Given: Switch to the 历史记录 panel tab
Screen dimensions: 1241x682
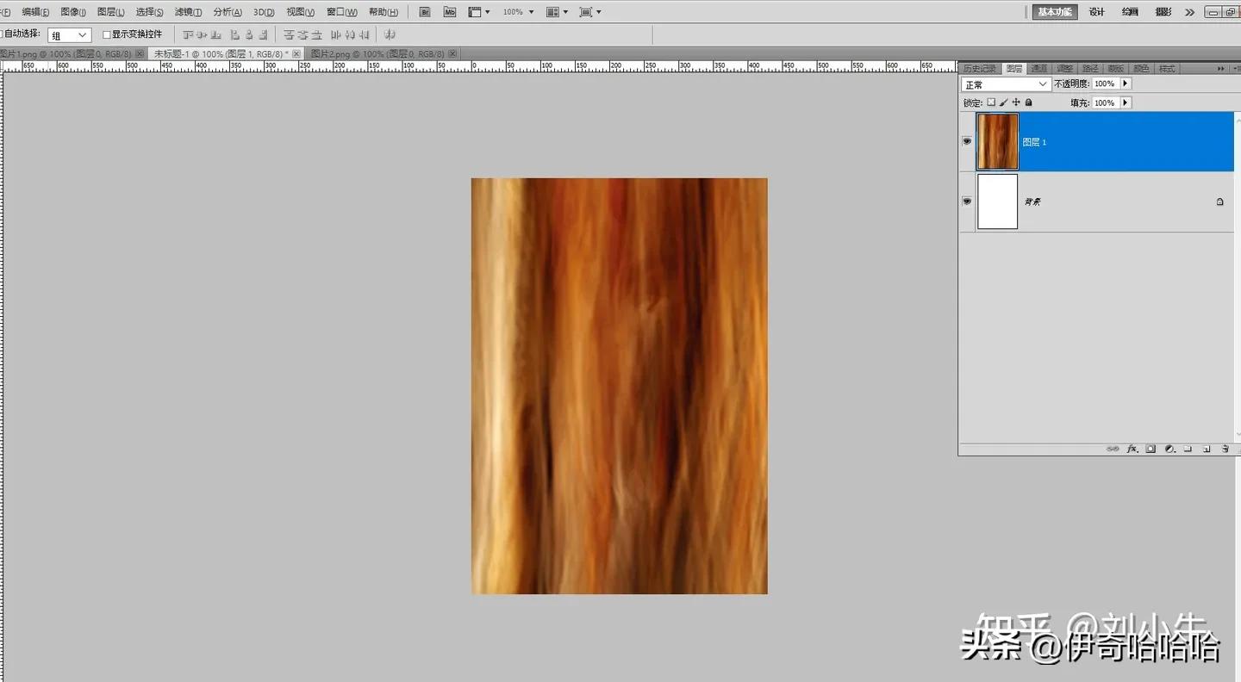Looking at the screenshot, I should click(x=979, y=68).
